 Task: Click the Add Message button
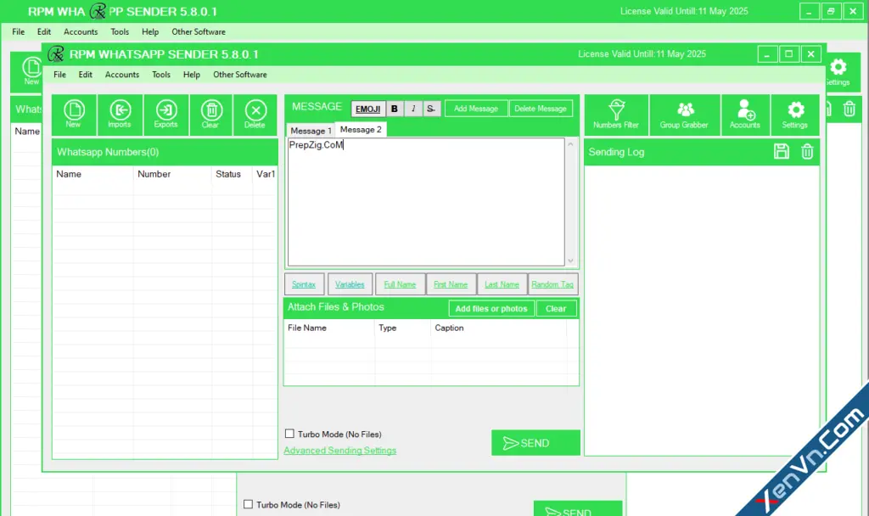476,109
